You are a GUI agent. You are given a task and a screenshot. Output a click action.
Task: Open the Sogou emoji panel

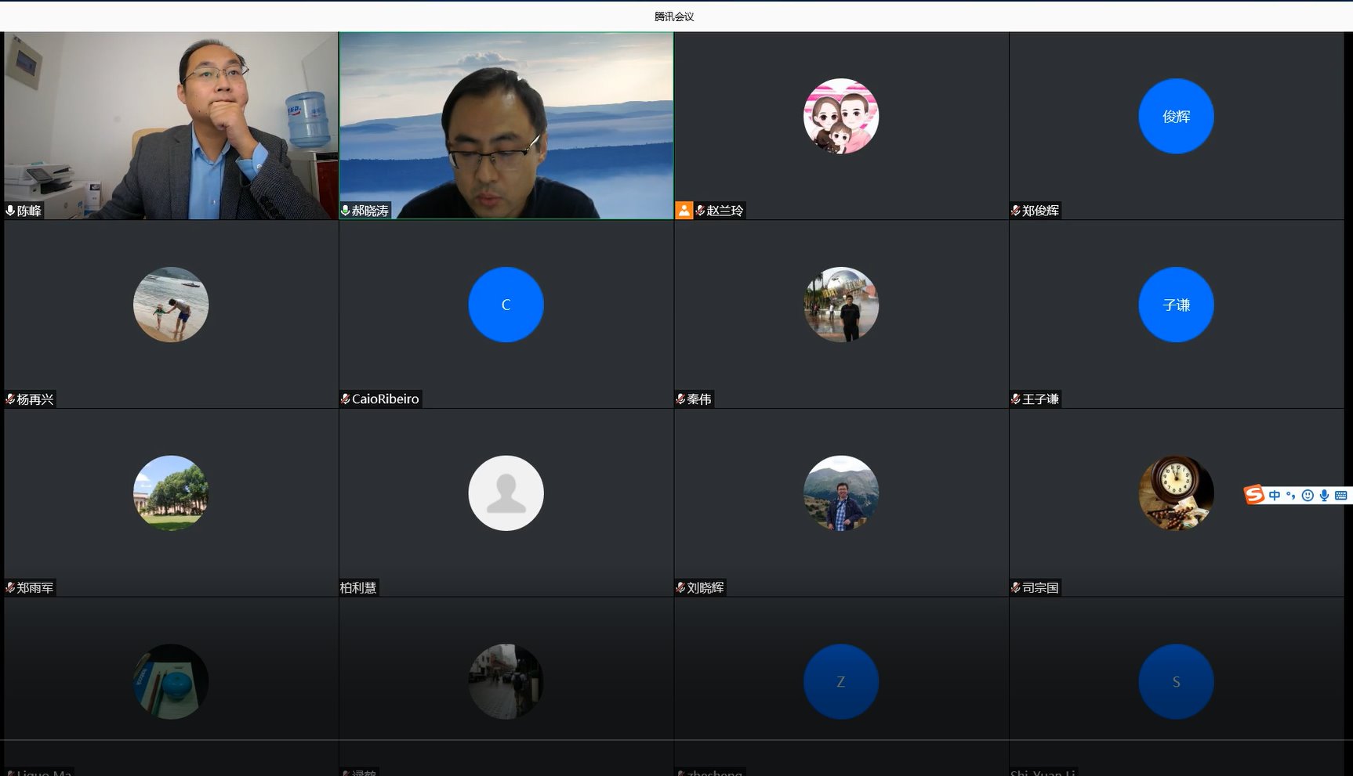(1307, 495)
